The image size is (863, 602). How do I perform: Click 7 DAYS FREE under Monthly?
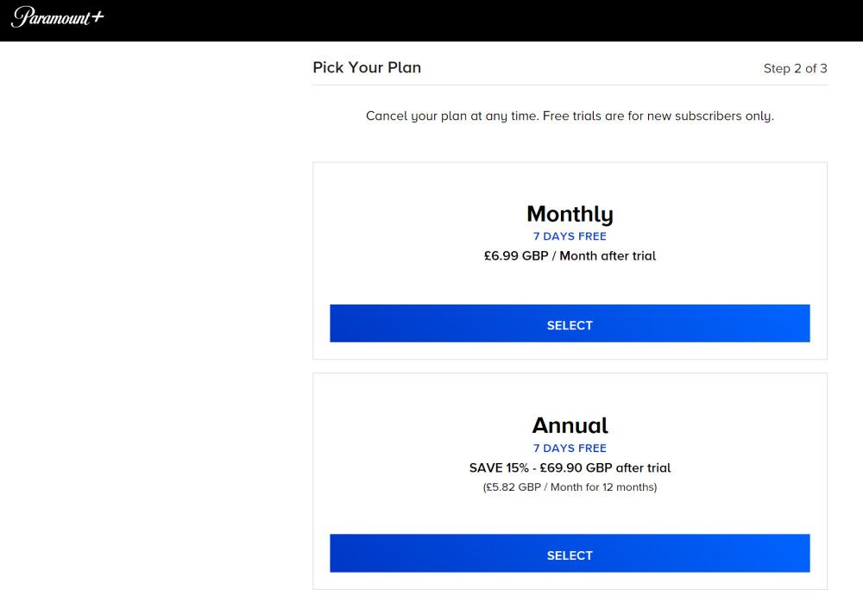click(570, 236)
